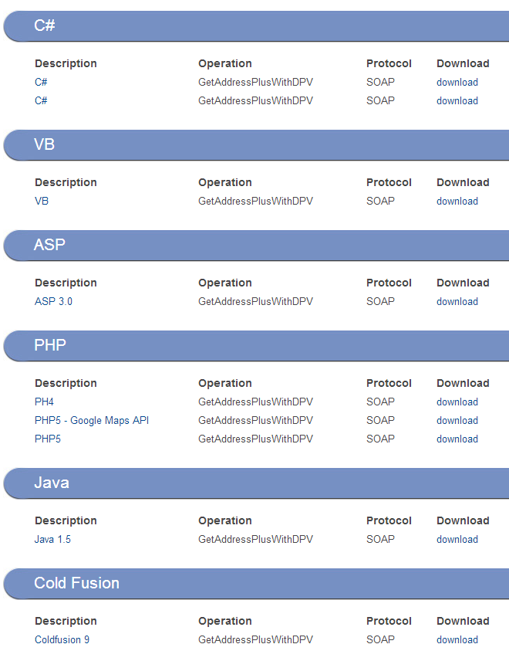Open PHP5 - Google Maps API link
The image size is (509, 661).
click(x=92, y=420)
